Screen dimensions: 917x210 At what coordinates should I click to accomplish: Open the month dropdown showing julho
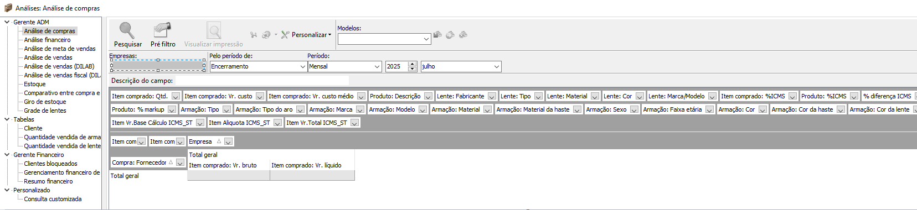point(497,66)
